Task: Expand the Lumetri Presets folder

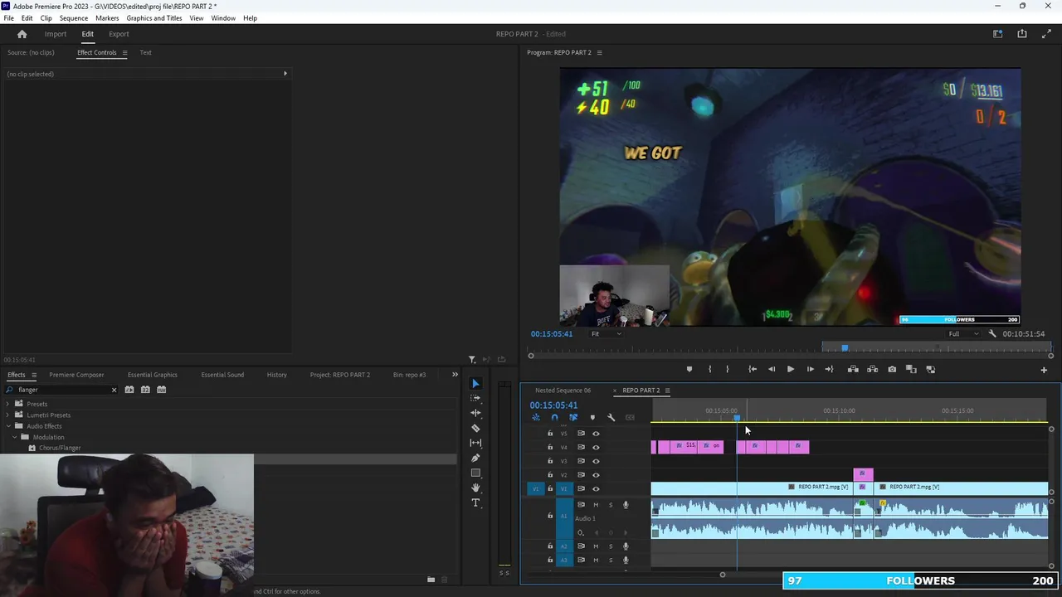Action: [7, 415]
